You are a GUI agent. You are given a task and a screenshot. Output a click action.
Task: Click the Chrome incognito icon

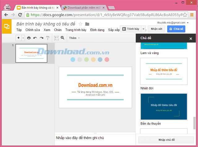coord(7,7)
